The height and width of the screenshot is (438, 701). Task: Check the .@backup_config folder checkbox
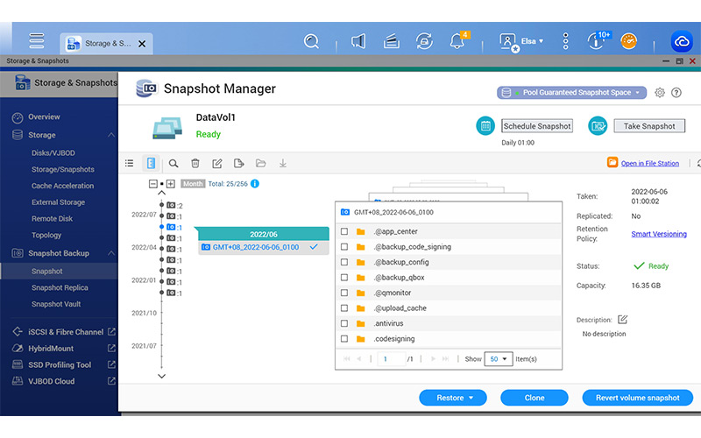point(344,262)
